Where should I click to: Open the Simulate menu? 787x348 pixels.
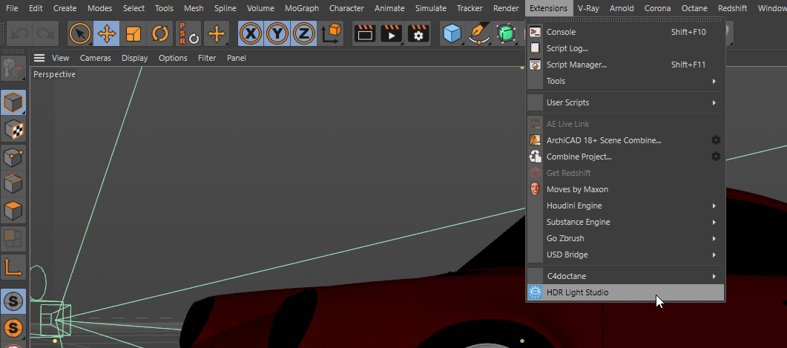(x=431, y=8)
